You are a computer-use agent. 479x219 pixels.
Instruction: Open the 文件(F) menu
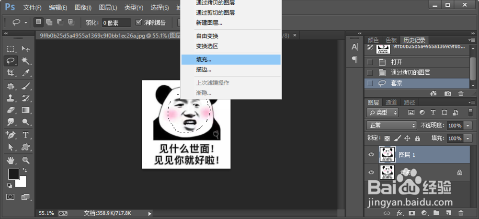[x=33, y=7]
